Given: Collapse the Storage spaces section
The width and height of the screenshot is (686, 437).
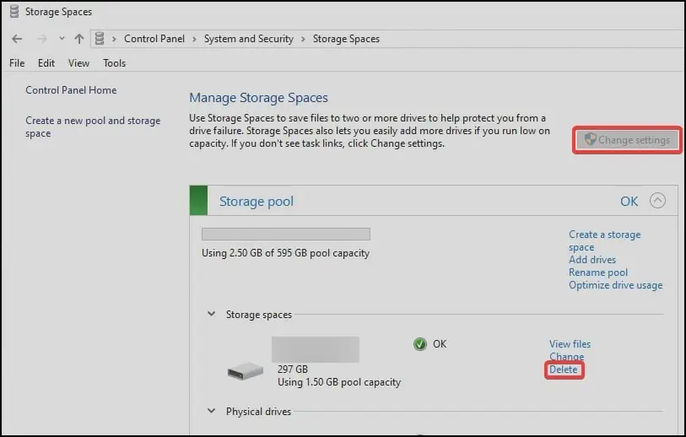Looking at the screenshot, I should tap(211, 315).
